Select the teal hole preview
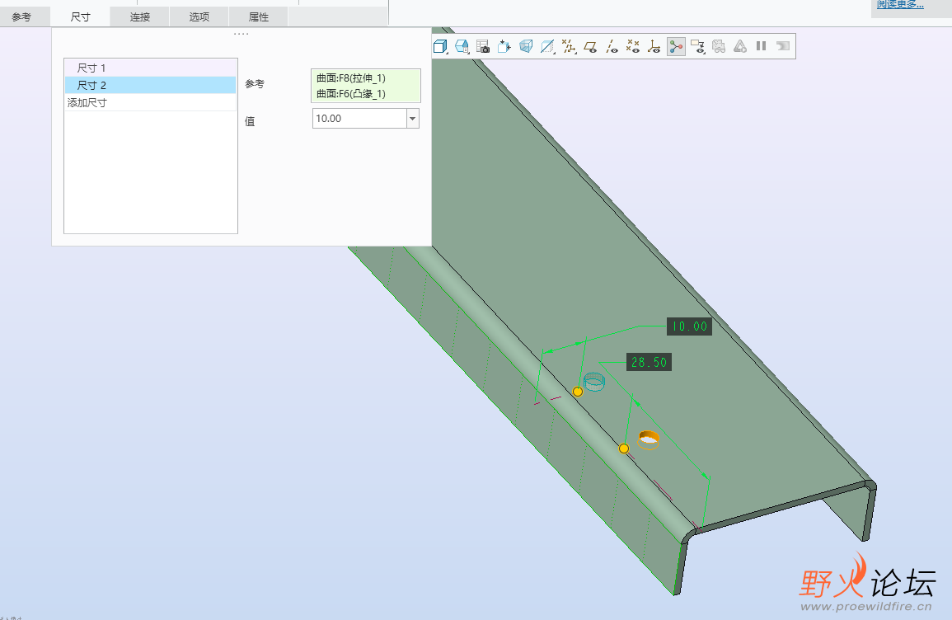Image resolution: width=952 pixels, height=620 pixels. point(593,382)
